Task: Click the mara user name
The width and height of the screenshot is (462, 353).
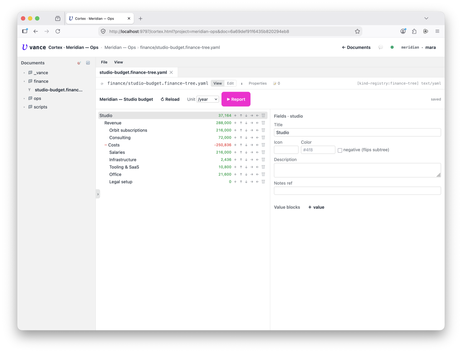Action: pos(431,47)
